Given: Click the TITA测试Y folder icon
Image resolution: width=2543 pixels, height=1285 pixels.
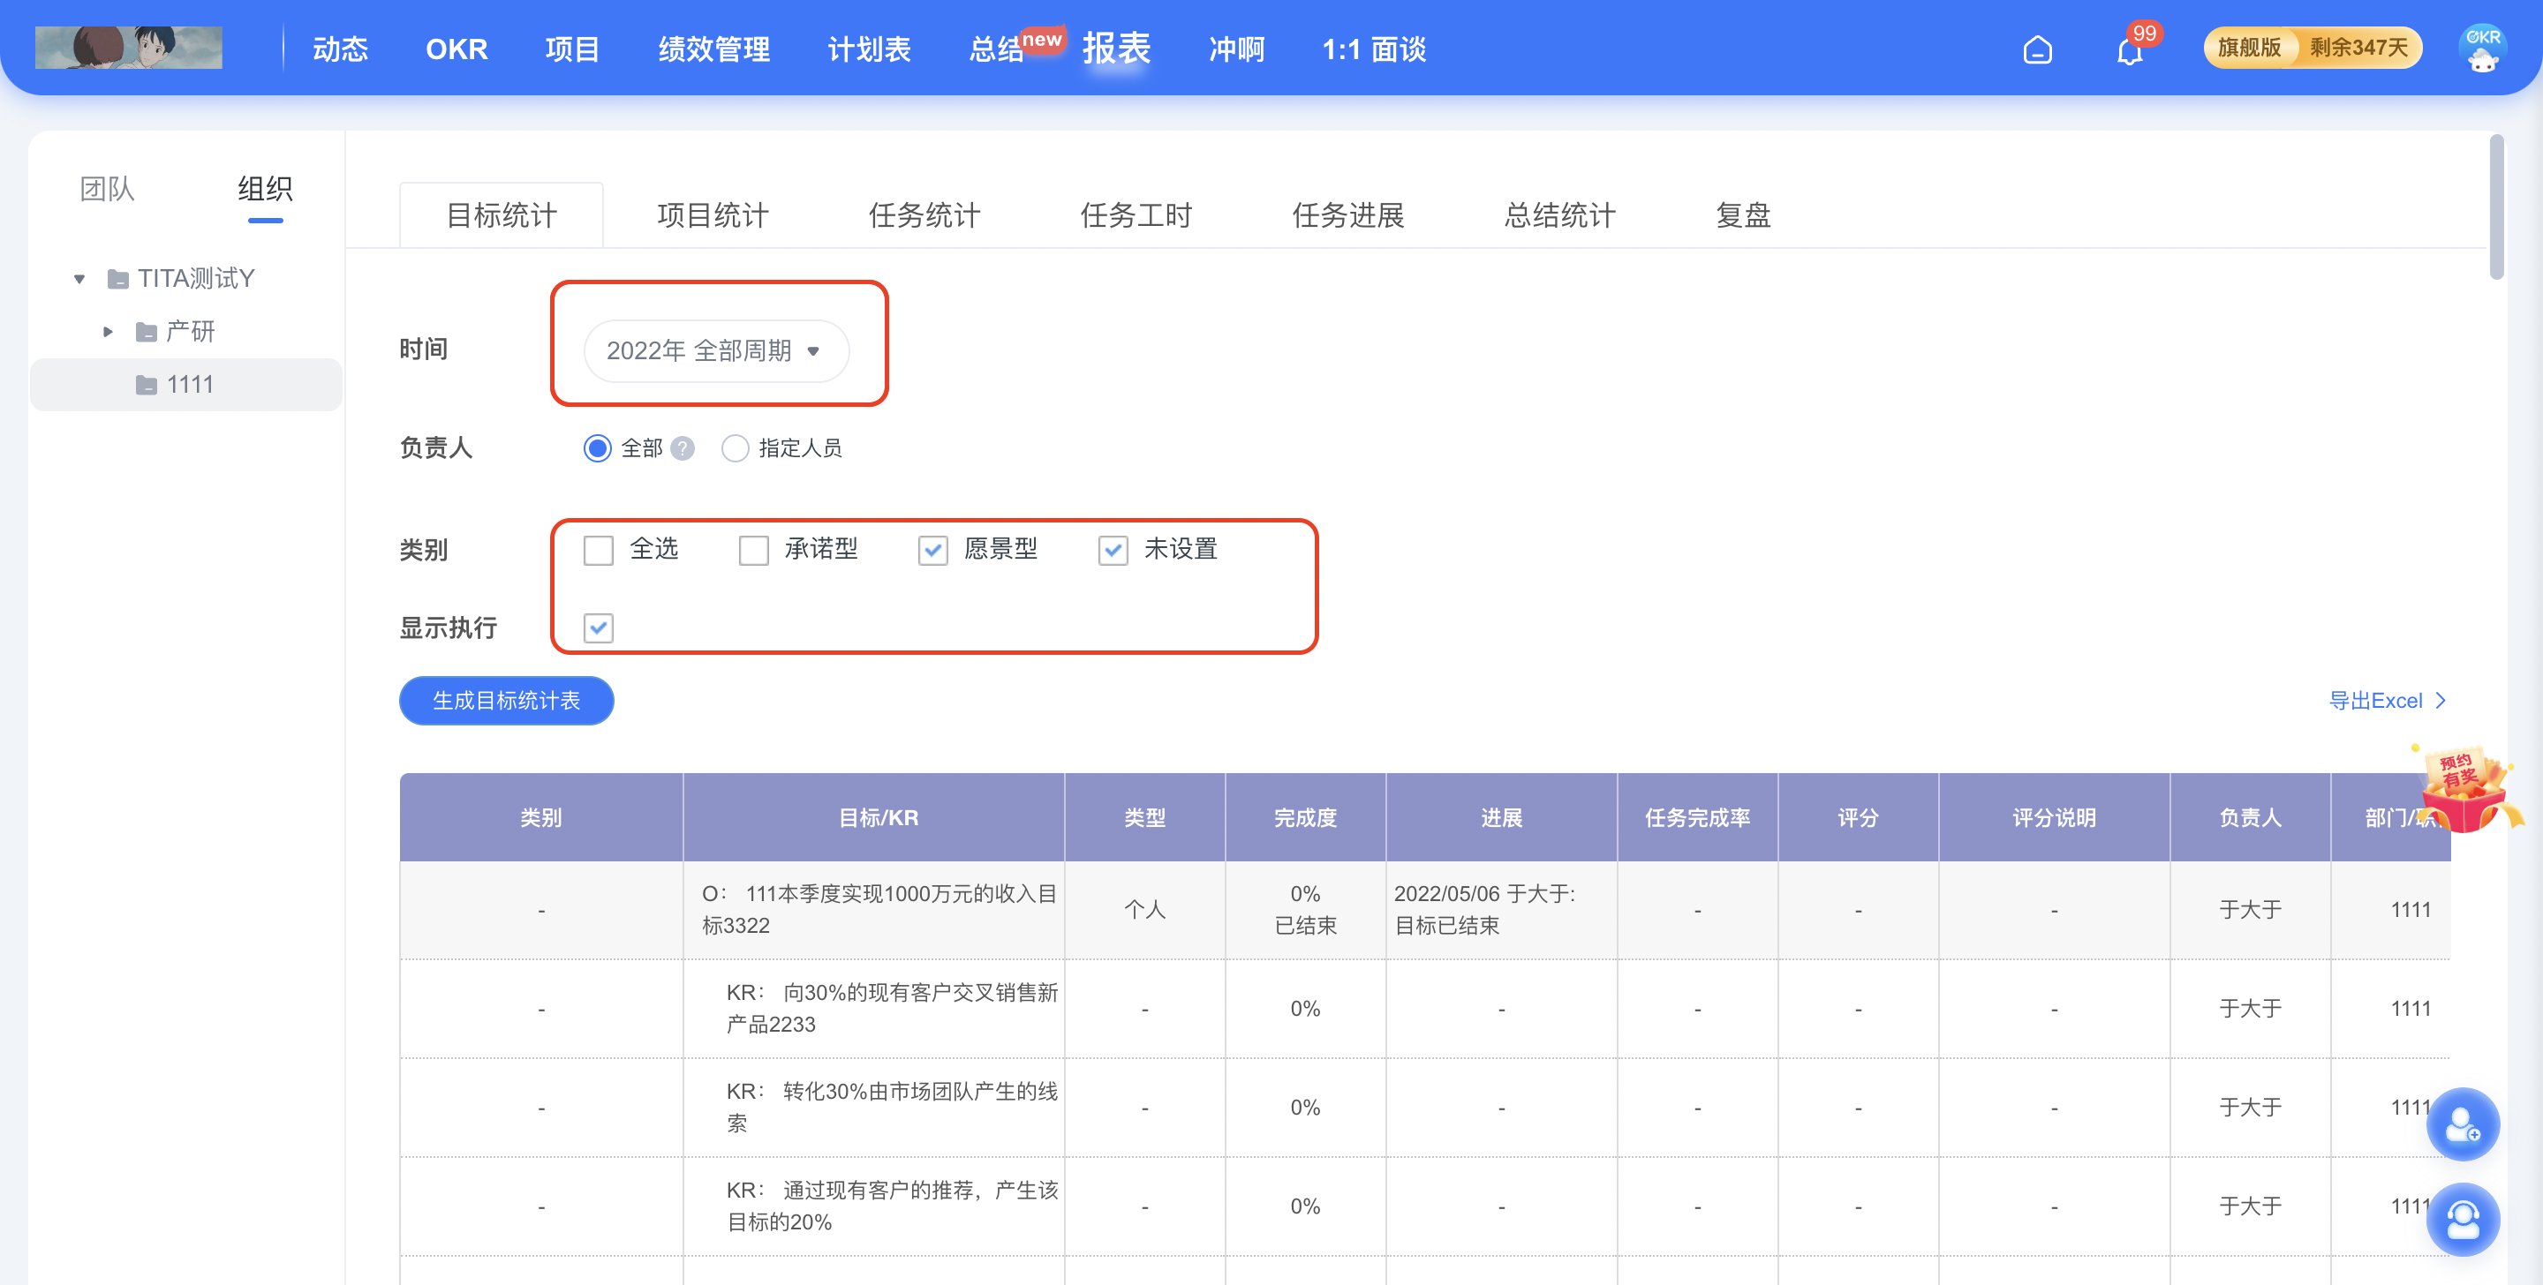Looking at the screenshot, I should (117, 279).
